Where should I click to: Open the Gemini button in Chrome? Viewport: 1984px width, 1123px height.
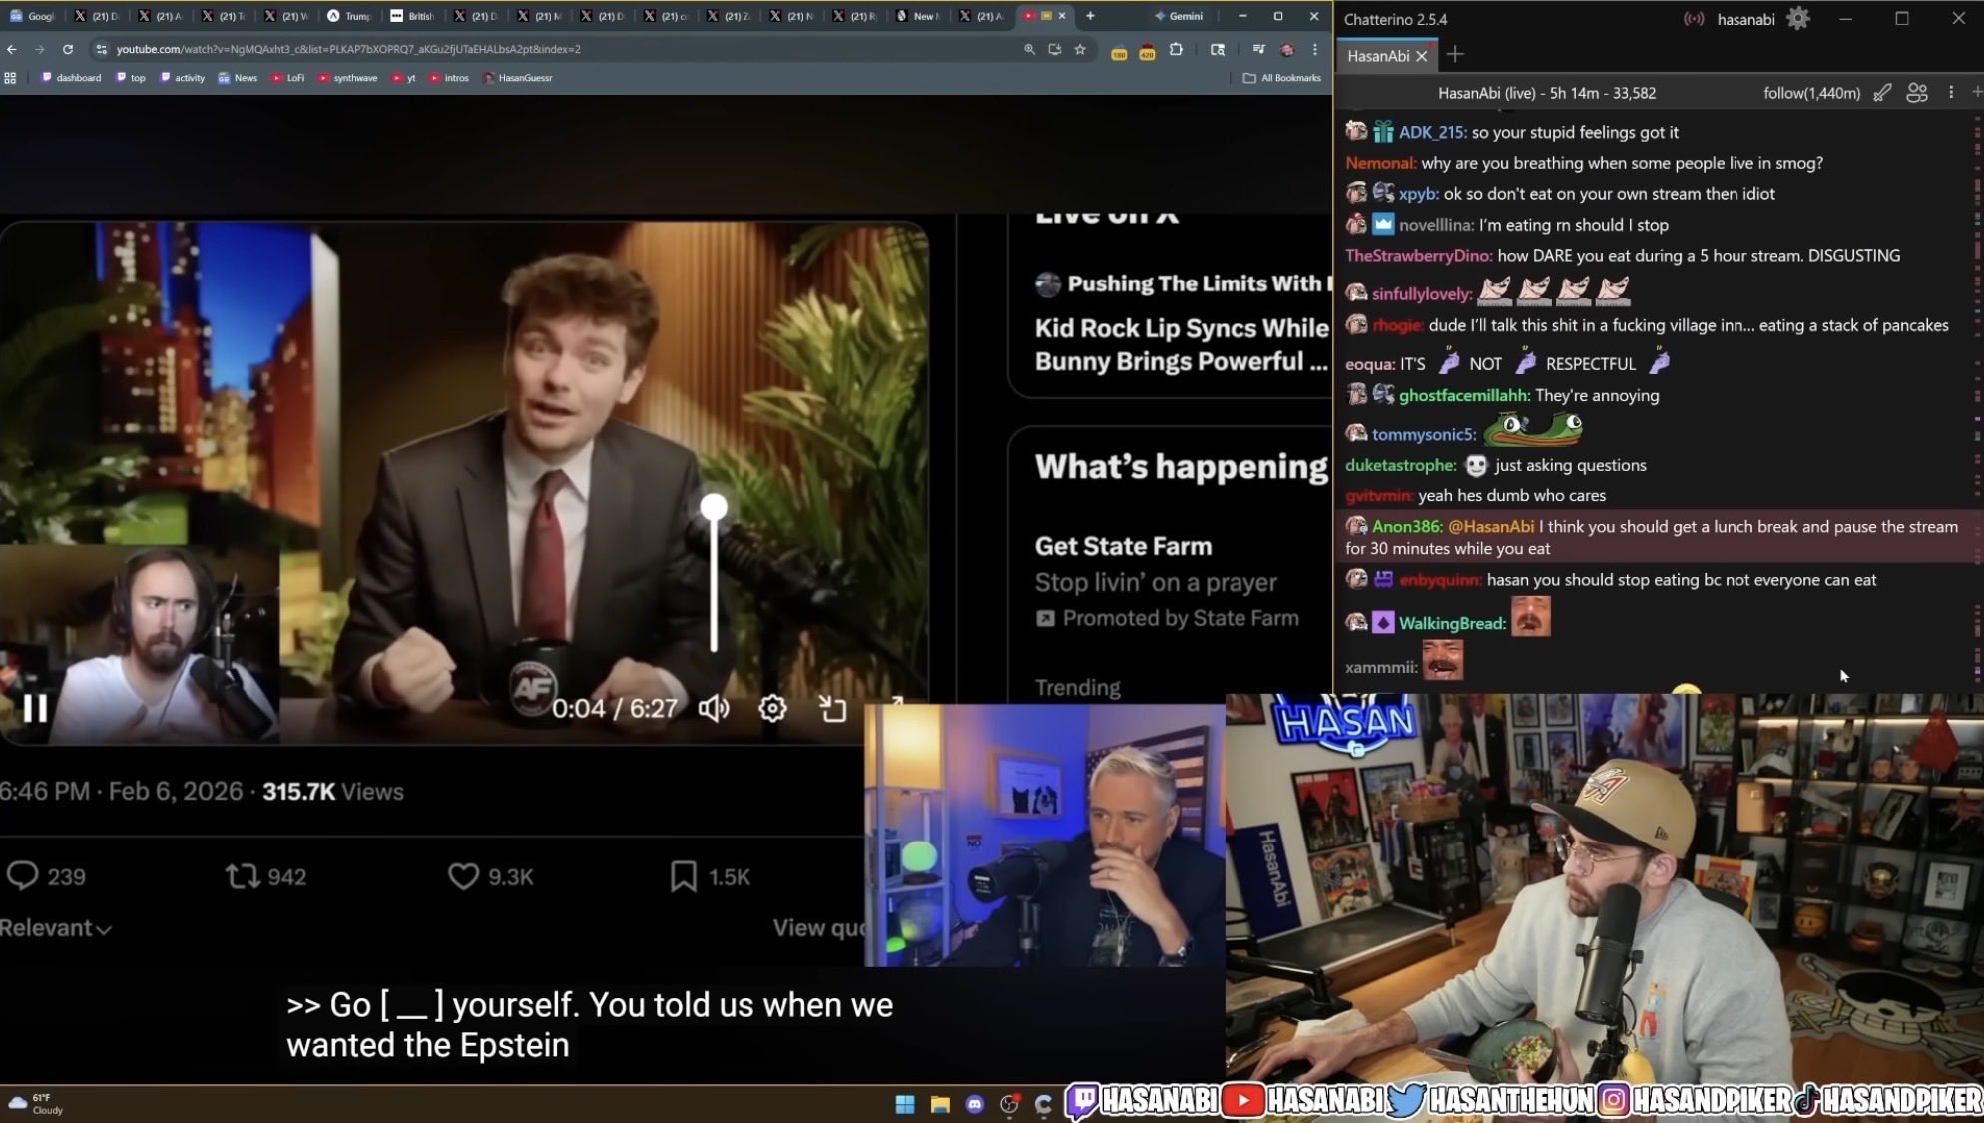pos(1179,16)
